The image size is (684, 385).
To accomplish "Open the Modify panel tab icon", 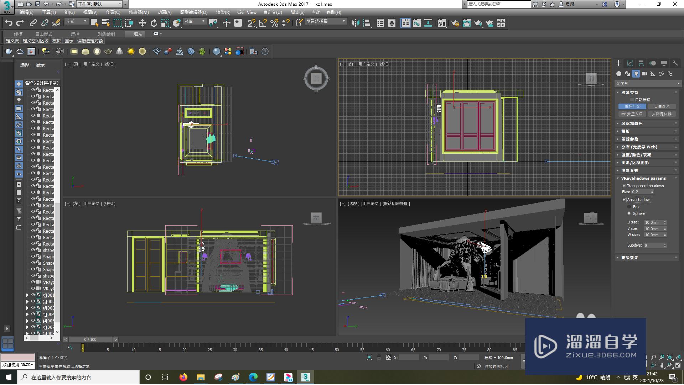I will click(x=630, y=63).
